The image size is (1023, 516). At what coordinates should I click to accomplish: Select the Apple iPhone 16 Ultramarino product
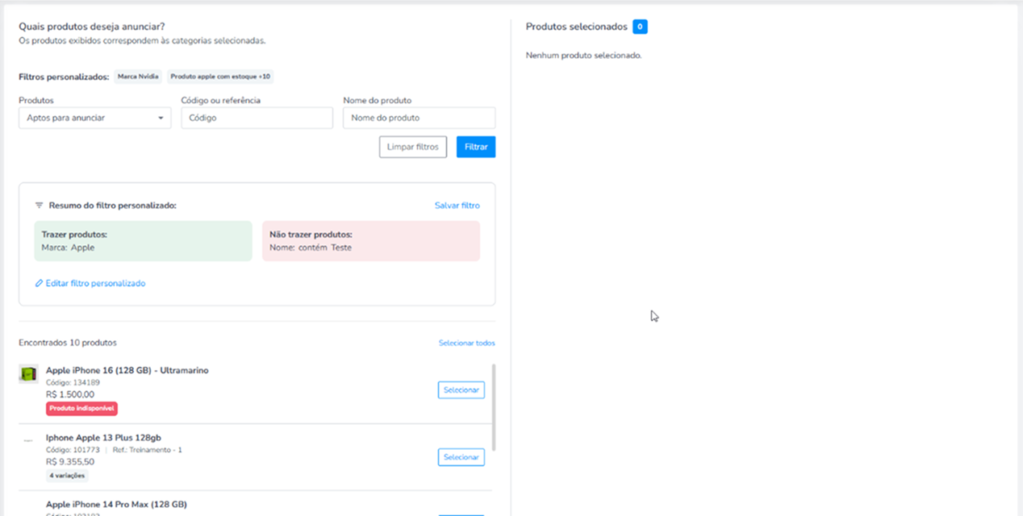pos(461,389)
